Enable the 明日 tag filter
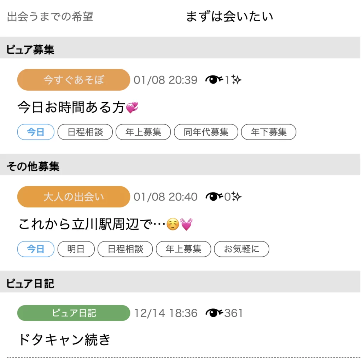 click(76, 249)
